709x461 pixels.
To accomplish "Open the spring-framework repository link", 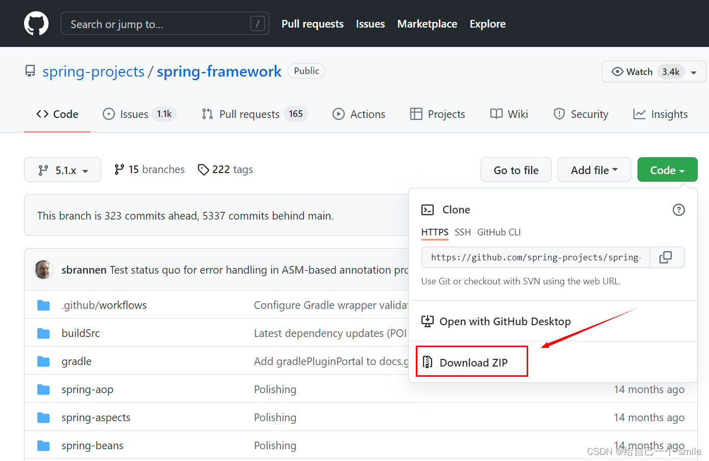I will [x=219, y=71].
